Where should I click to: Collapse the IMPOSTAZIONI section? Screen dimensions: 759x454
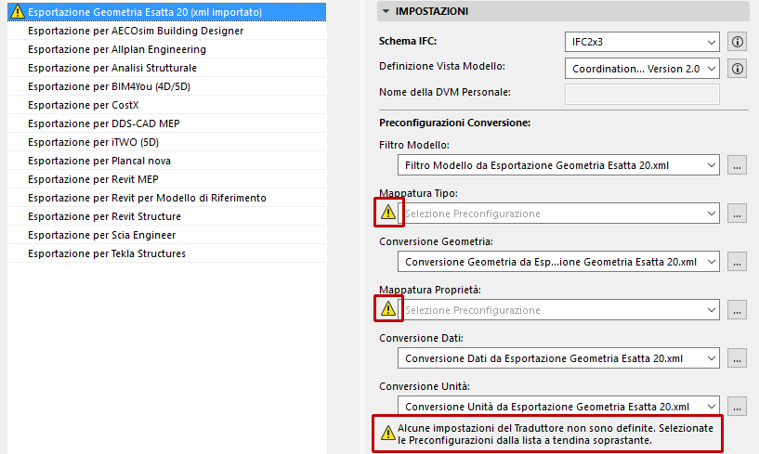386,11
